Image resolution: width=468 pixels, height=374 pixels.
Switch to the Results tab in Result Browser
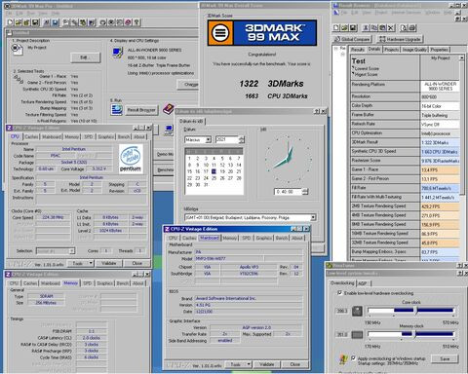click(x=358, y=50)
